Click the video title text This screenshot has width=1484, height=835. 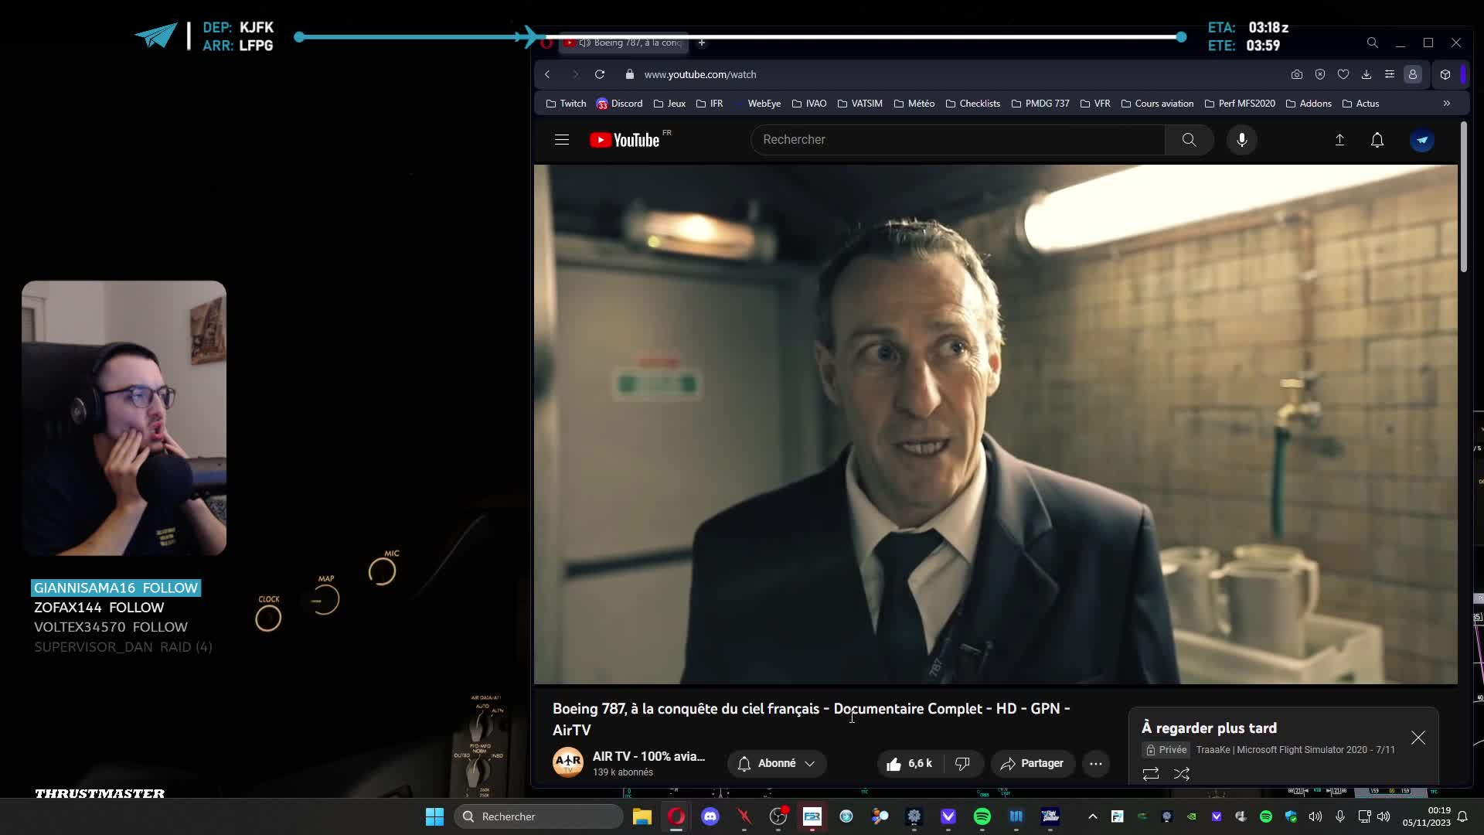(x=812, y=719)
